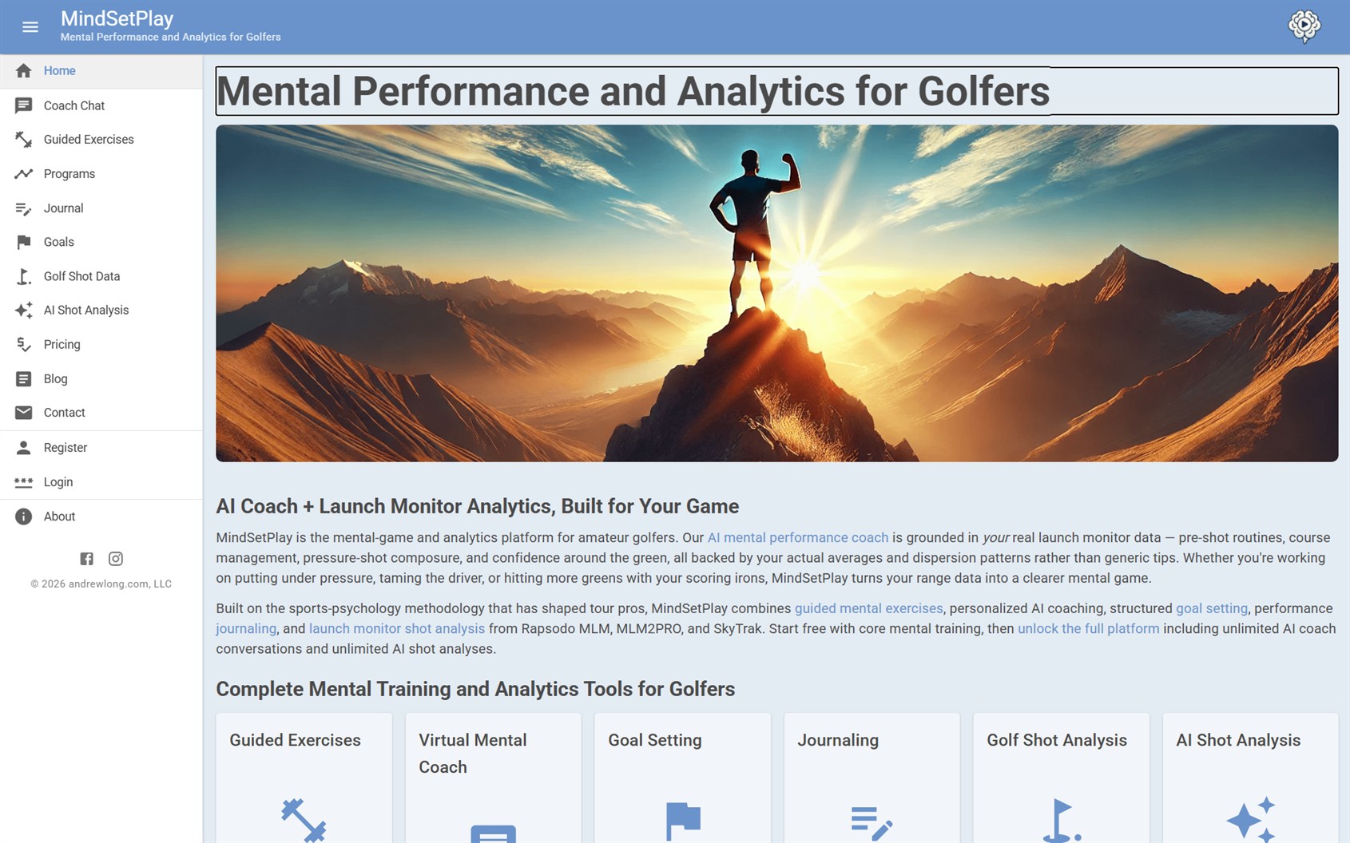Select Login in the sidebar
The width and height of the screenshot is (1350, 843).
tap(101, 482)
